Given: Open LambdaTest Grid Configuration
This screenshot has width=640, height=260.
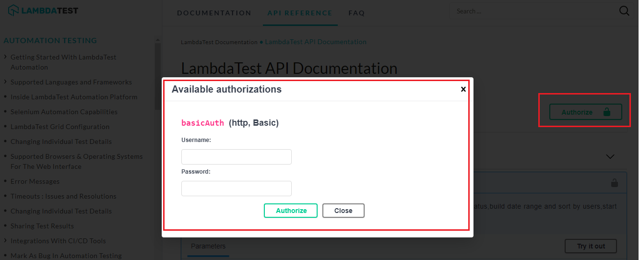Looking at the screenshot, I should click(60, 127).
